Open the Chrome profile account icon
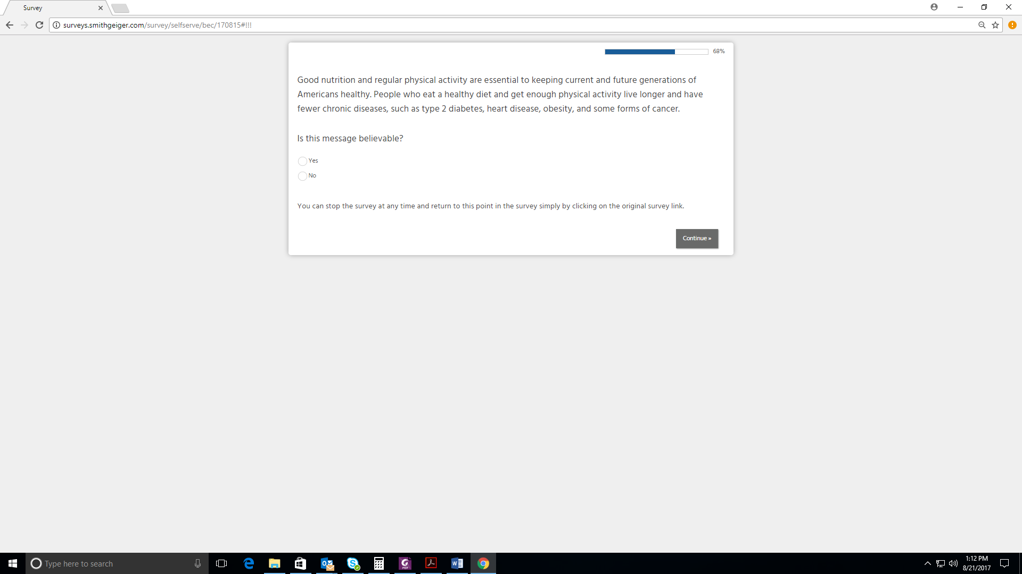 tap(934, 7)
